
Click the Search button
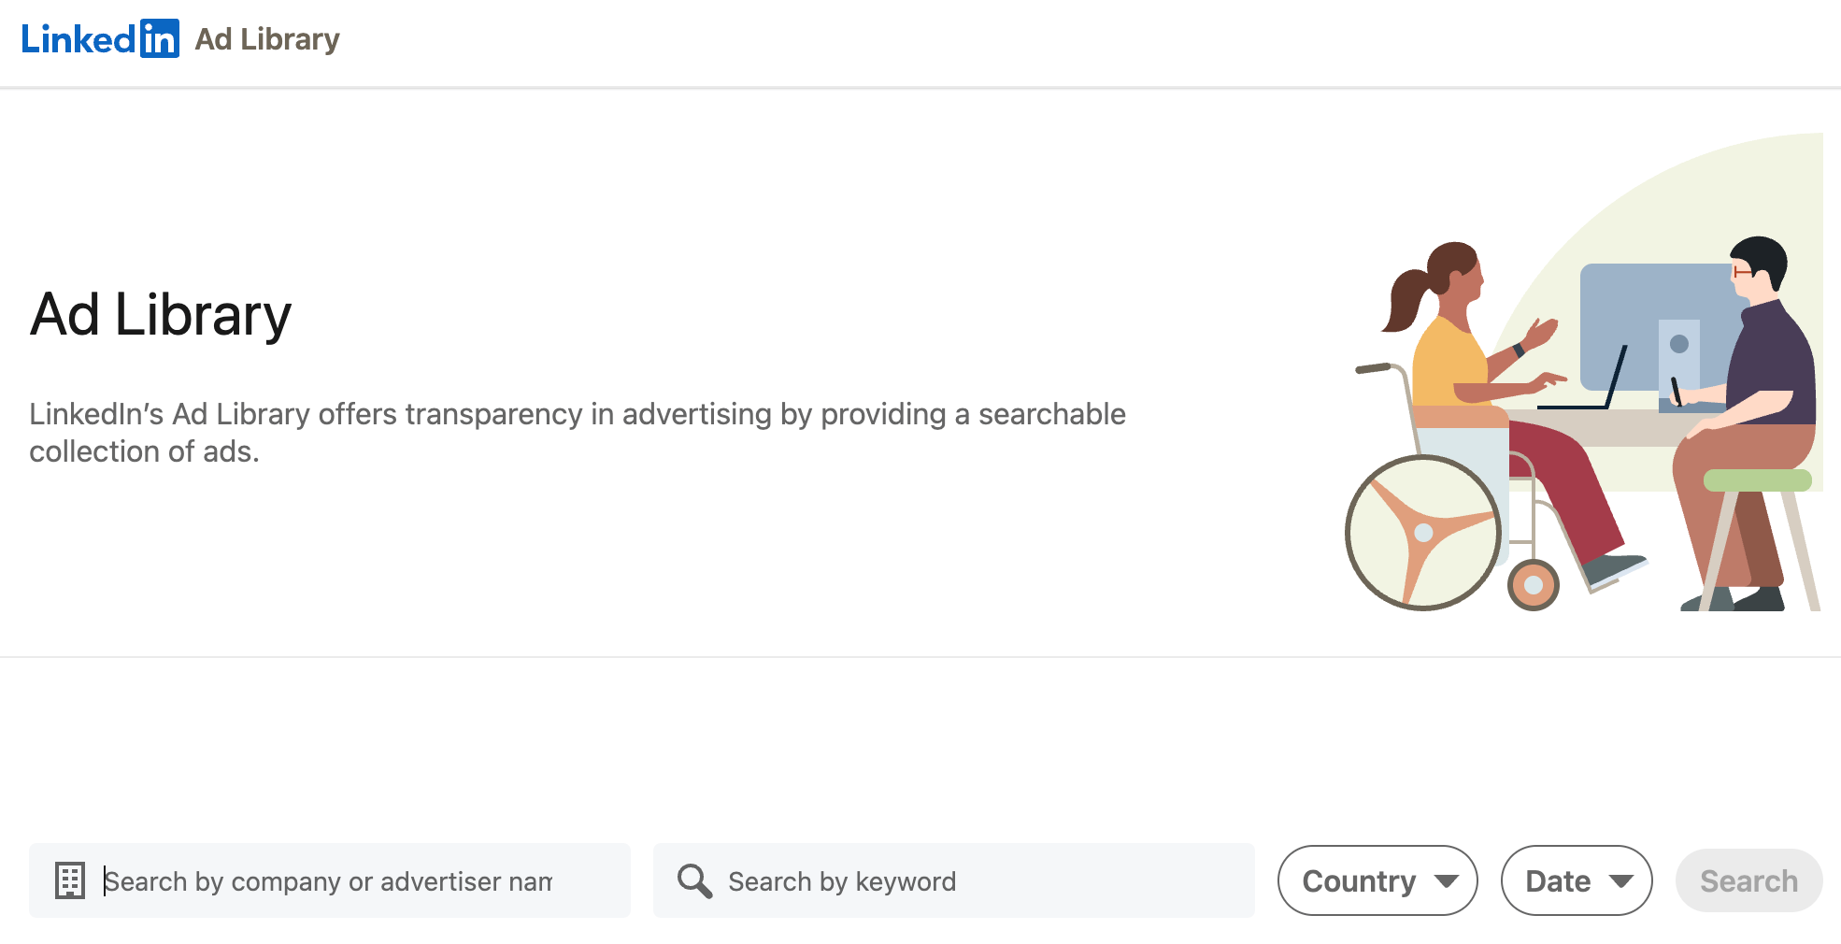pyautogui.click(x=1748, y=880)
